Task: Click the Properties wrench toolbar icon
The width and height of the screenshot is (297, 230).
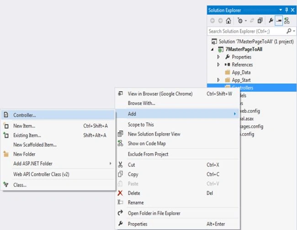Action: click(x=271, y=21)
